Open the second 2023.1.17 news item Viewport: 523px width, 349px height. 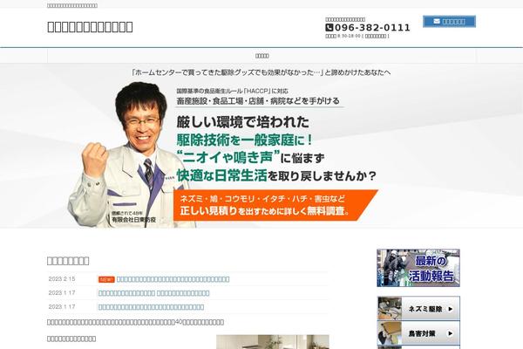(151, 307)
